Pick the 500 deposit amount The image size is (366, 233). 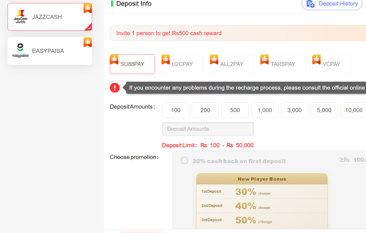235,110
